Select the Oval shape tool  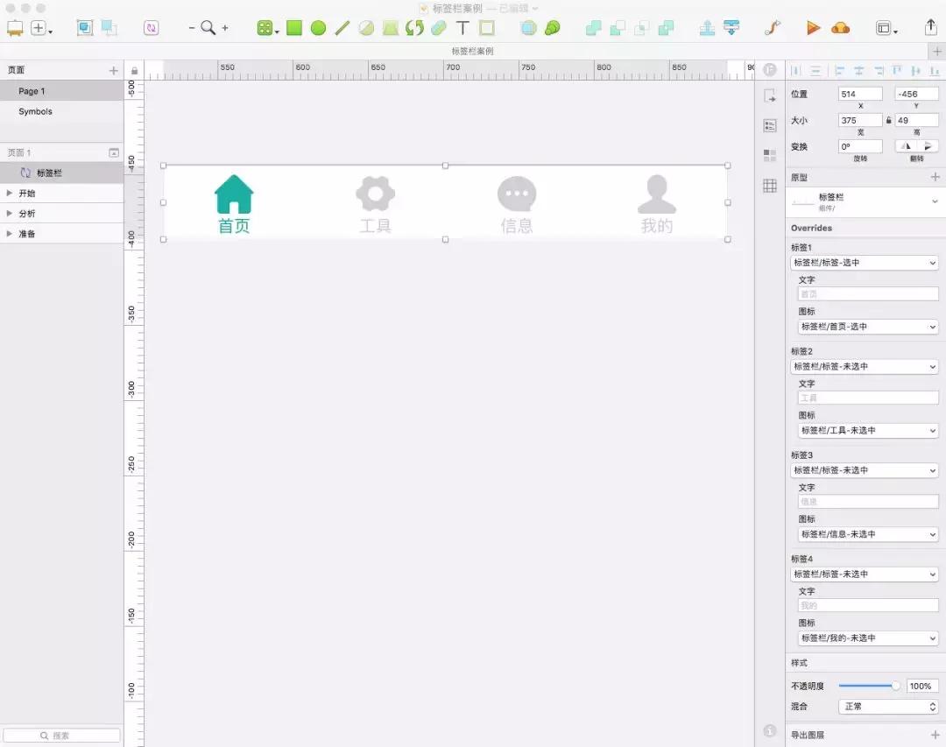tap(317, 27)
